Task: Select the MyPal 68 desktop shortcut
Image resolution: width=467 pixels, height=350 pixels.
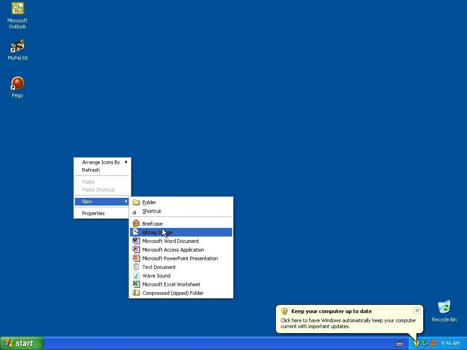Action: coord(17,50)
